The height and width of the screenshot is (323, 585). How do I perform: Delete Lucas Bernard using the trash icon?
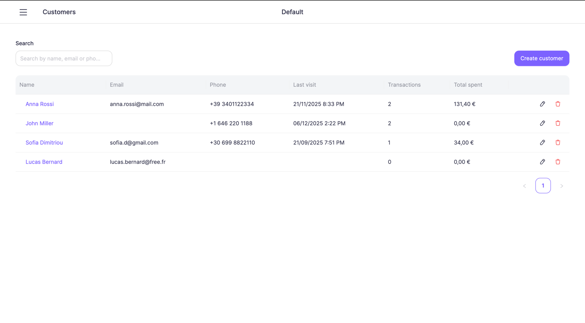tap(558, 162)
